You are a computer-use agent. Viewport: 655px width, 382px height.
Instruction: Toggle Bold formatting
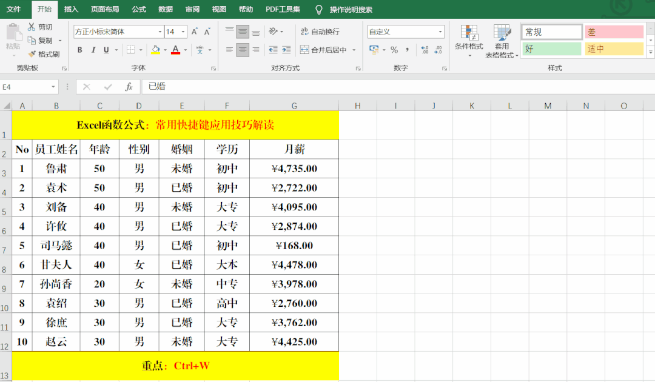pyautogui.click(x=80, y=50)
